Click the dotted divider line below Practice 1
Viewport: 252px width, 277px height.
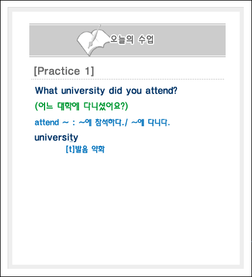128,79
